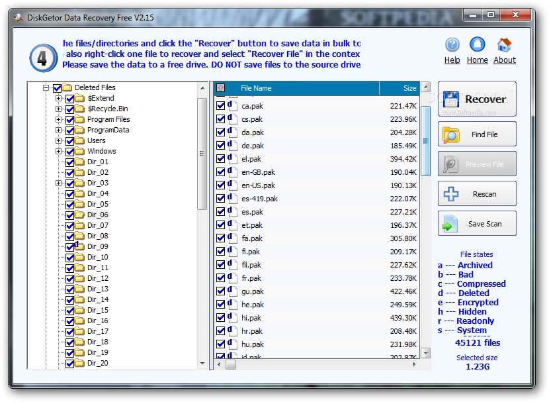Click the floppy disk Recover icon
The image size is (549, 402).
click(x=450, y=99)
